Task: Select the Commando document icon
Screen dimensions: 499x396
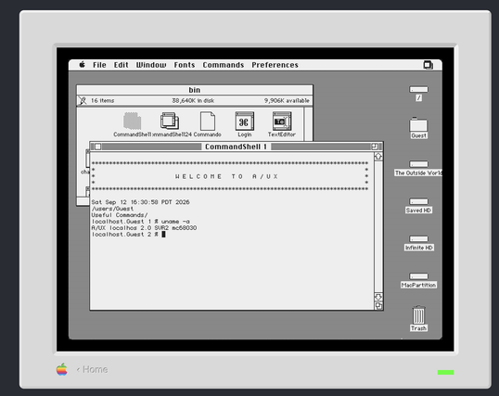Action: (208, 121)
